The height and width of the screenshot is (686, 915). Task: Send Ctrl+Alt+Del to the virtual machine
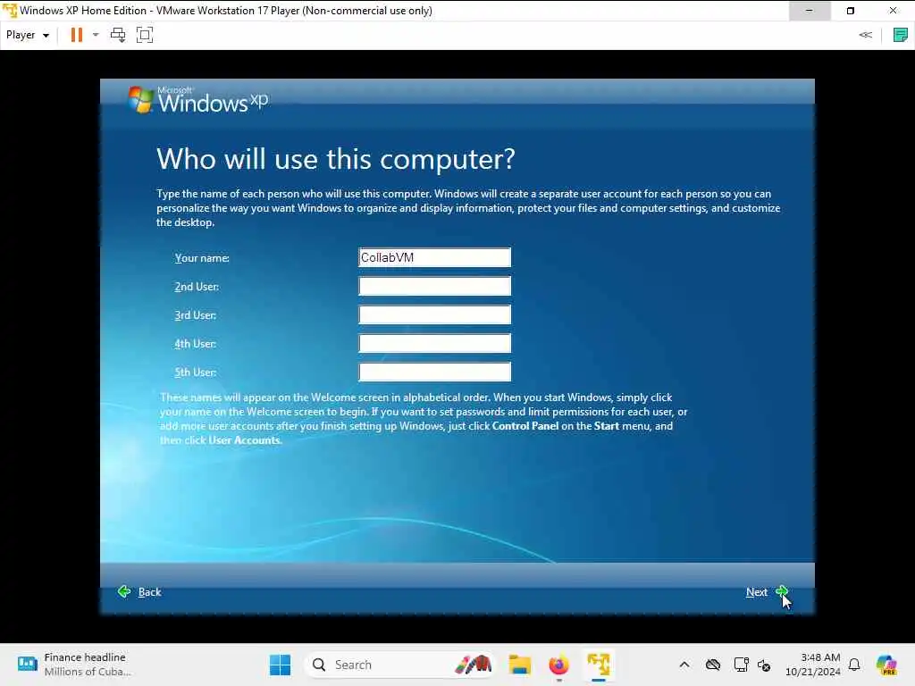click(118, 35)
